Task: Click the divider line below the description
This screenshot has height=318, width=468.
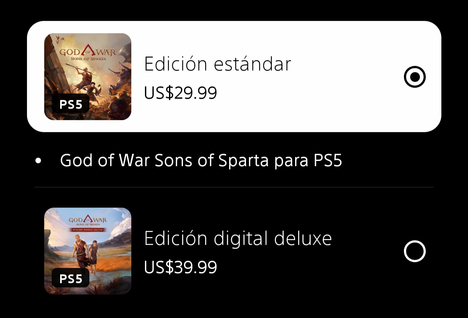Action: 234,187
